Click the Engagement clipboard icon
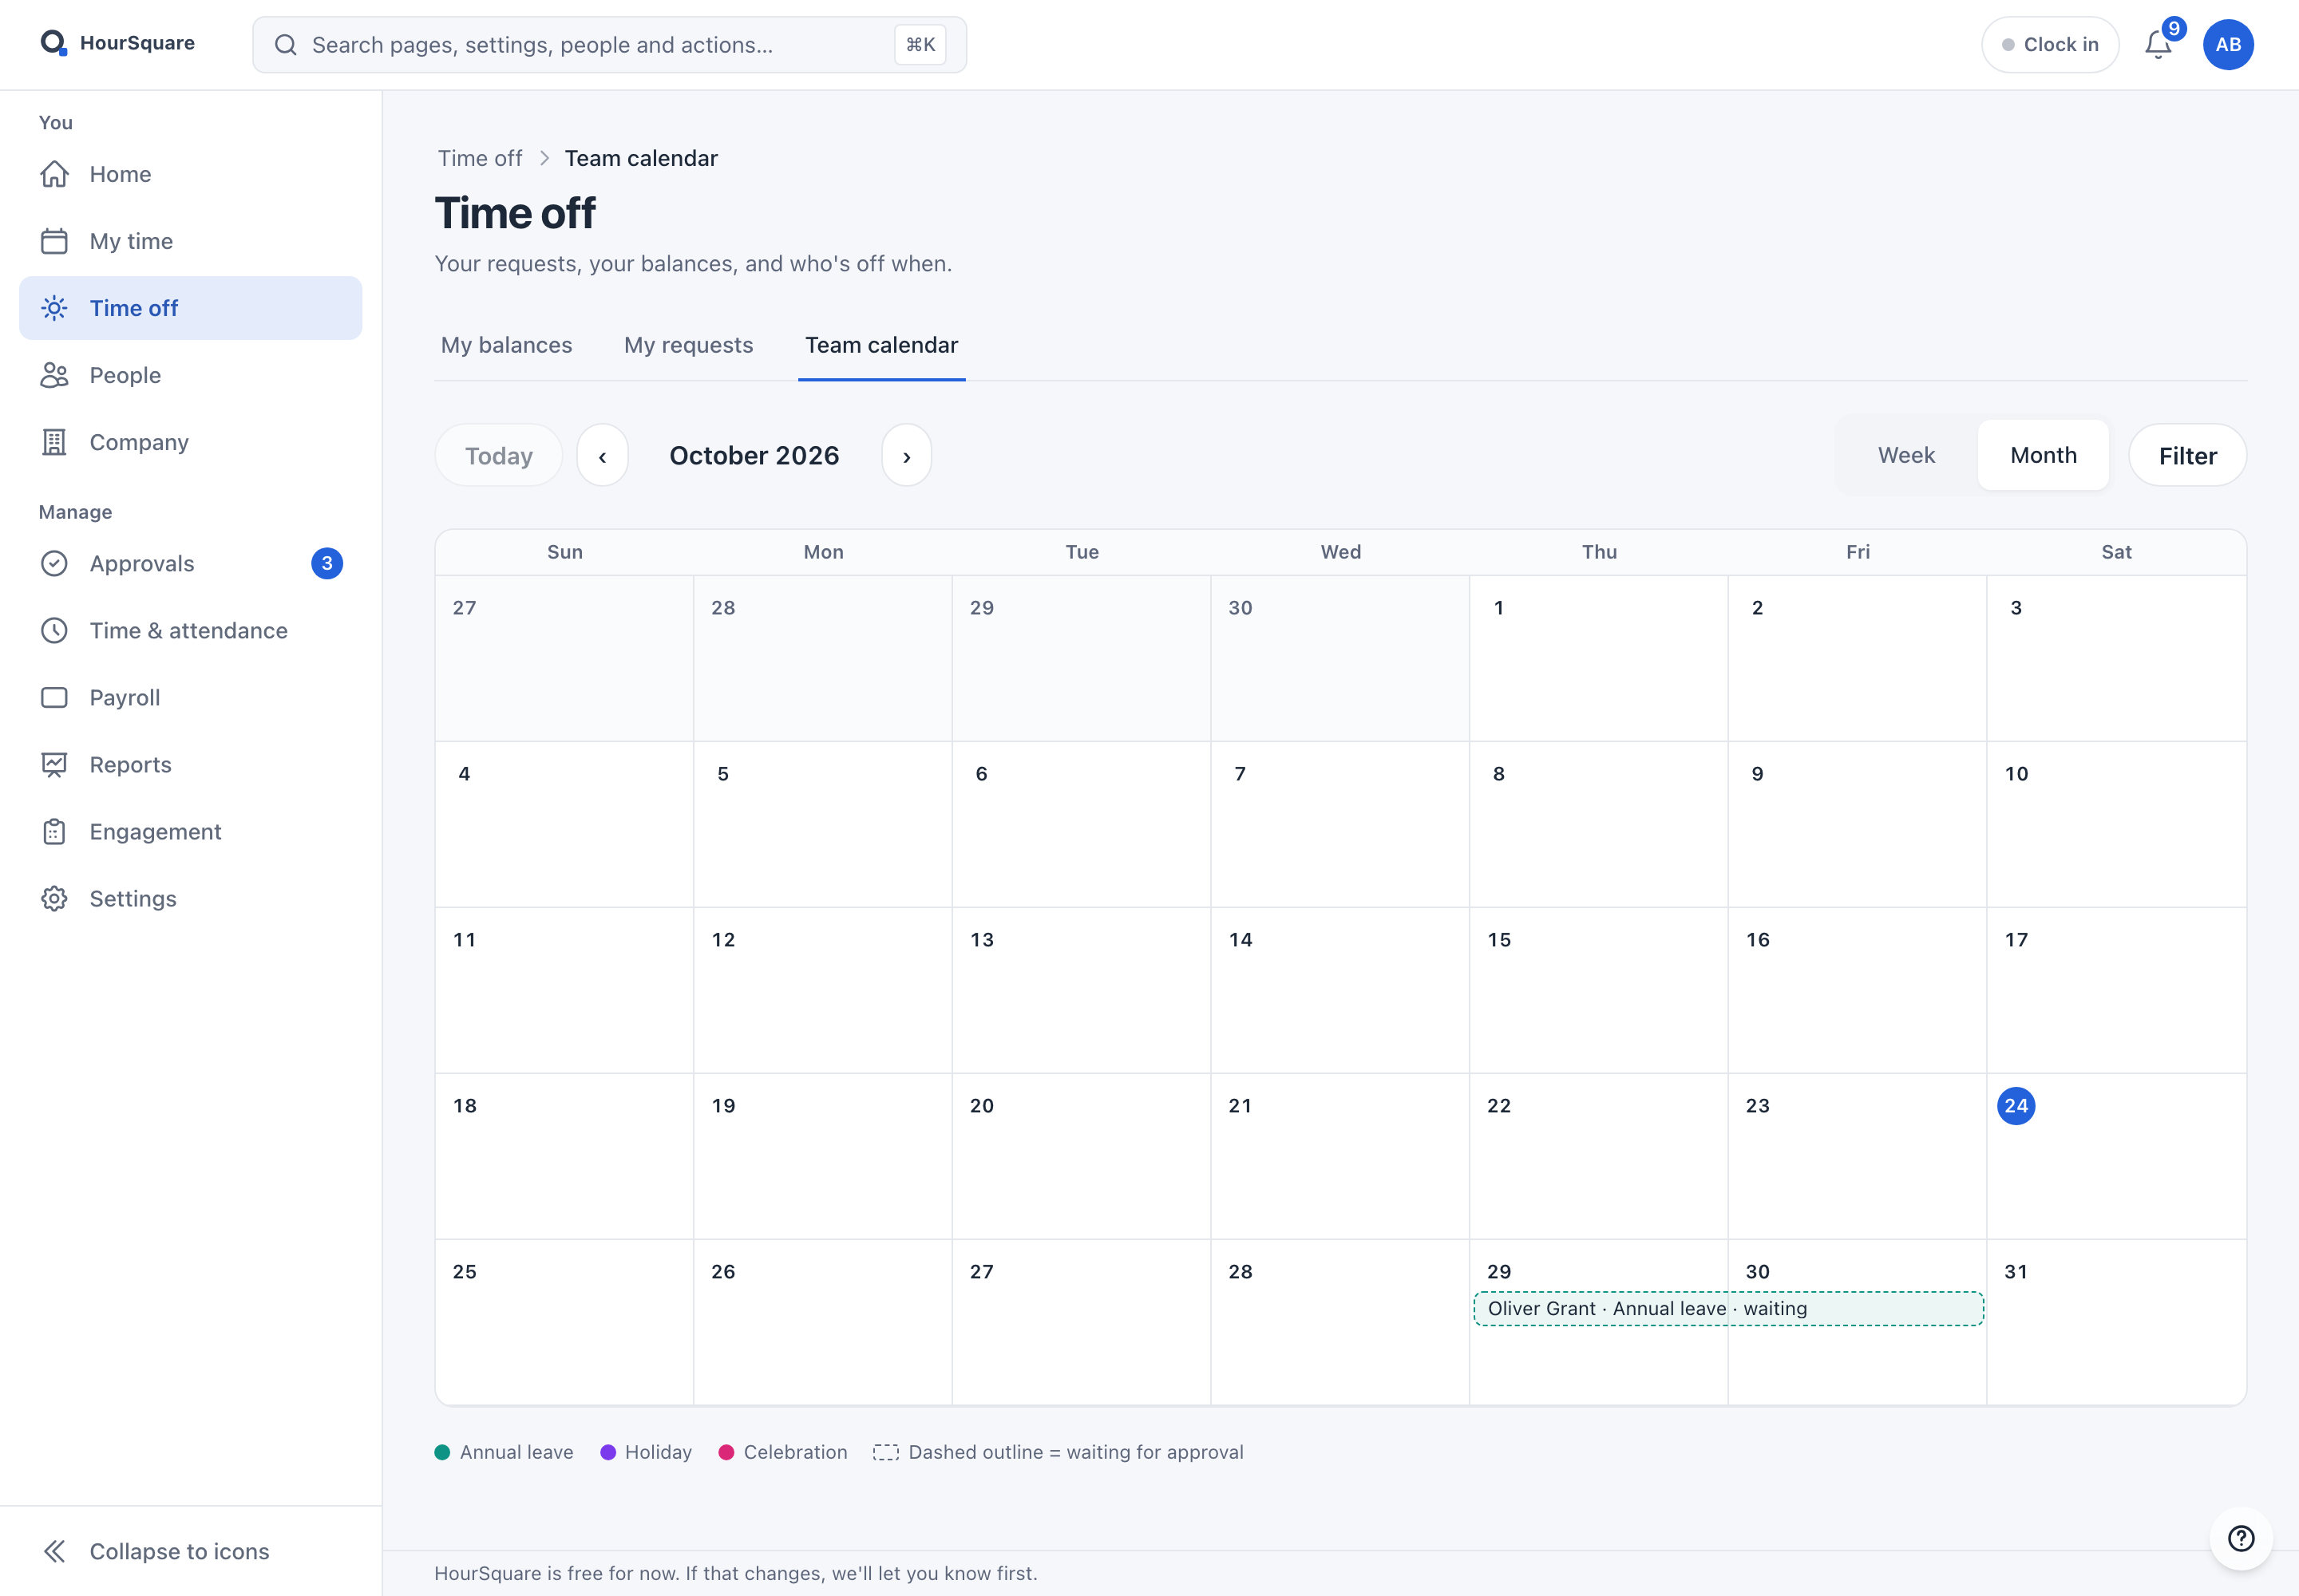2299x1596 pixels. (x=54, y=832)
